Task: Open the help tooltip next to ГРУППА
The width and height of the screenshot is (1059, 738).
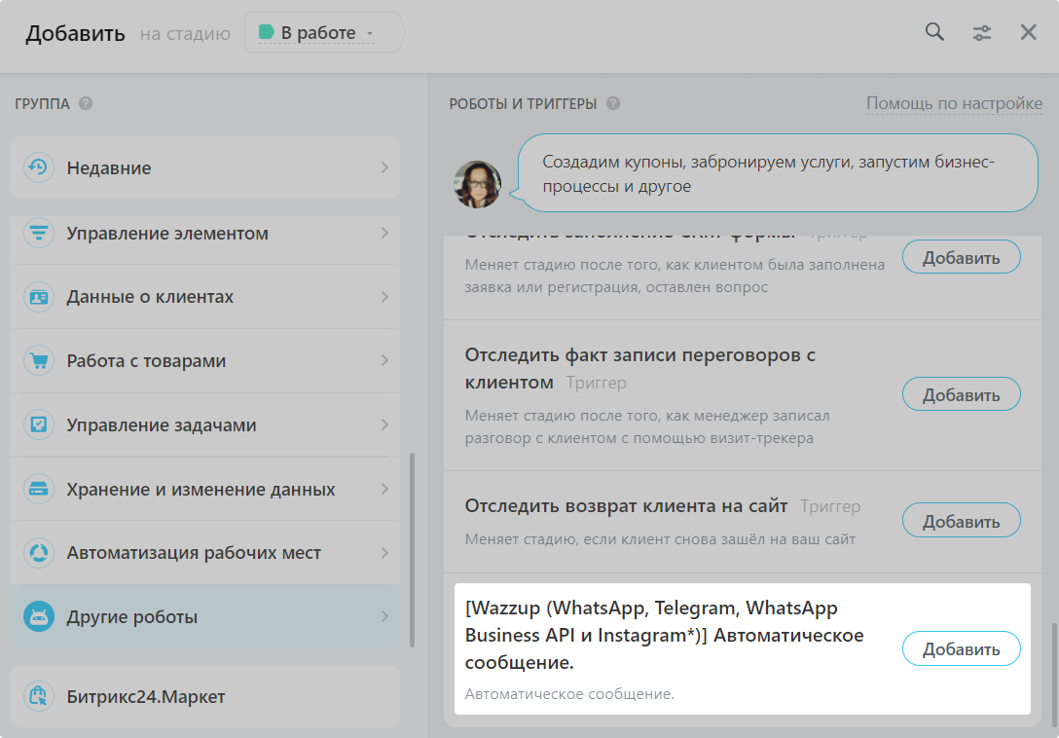Action: [x=86, y=103]
